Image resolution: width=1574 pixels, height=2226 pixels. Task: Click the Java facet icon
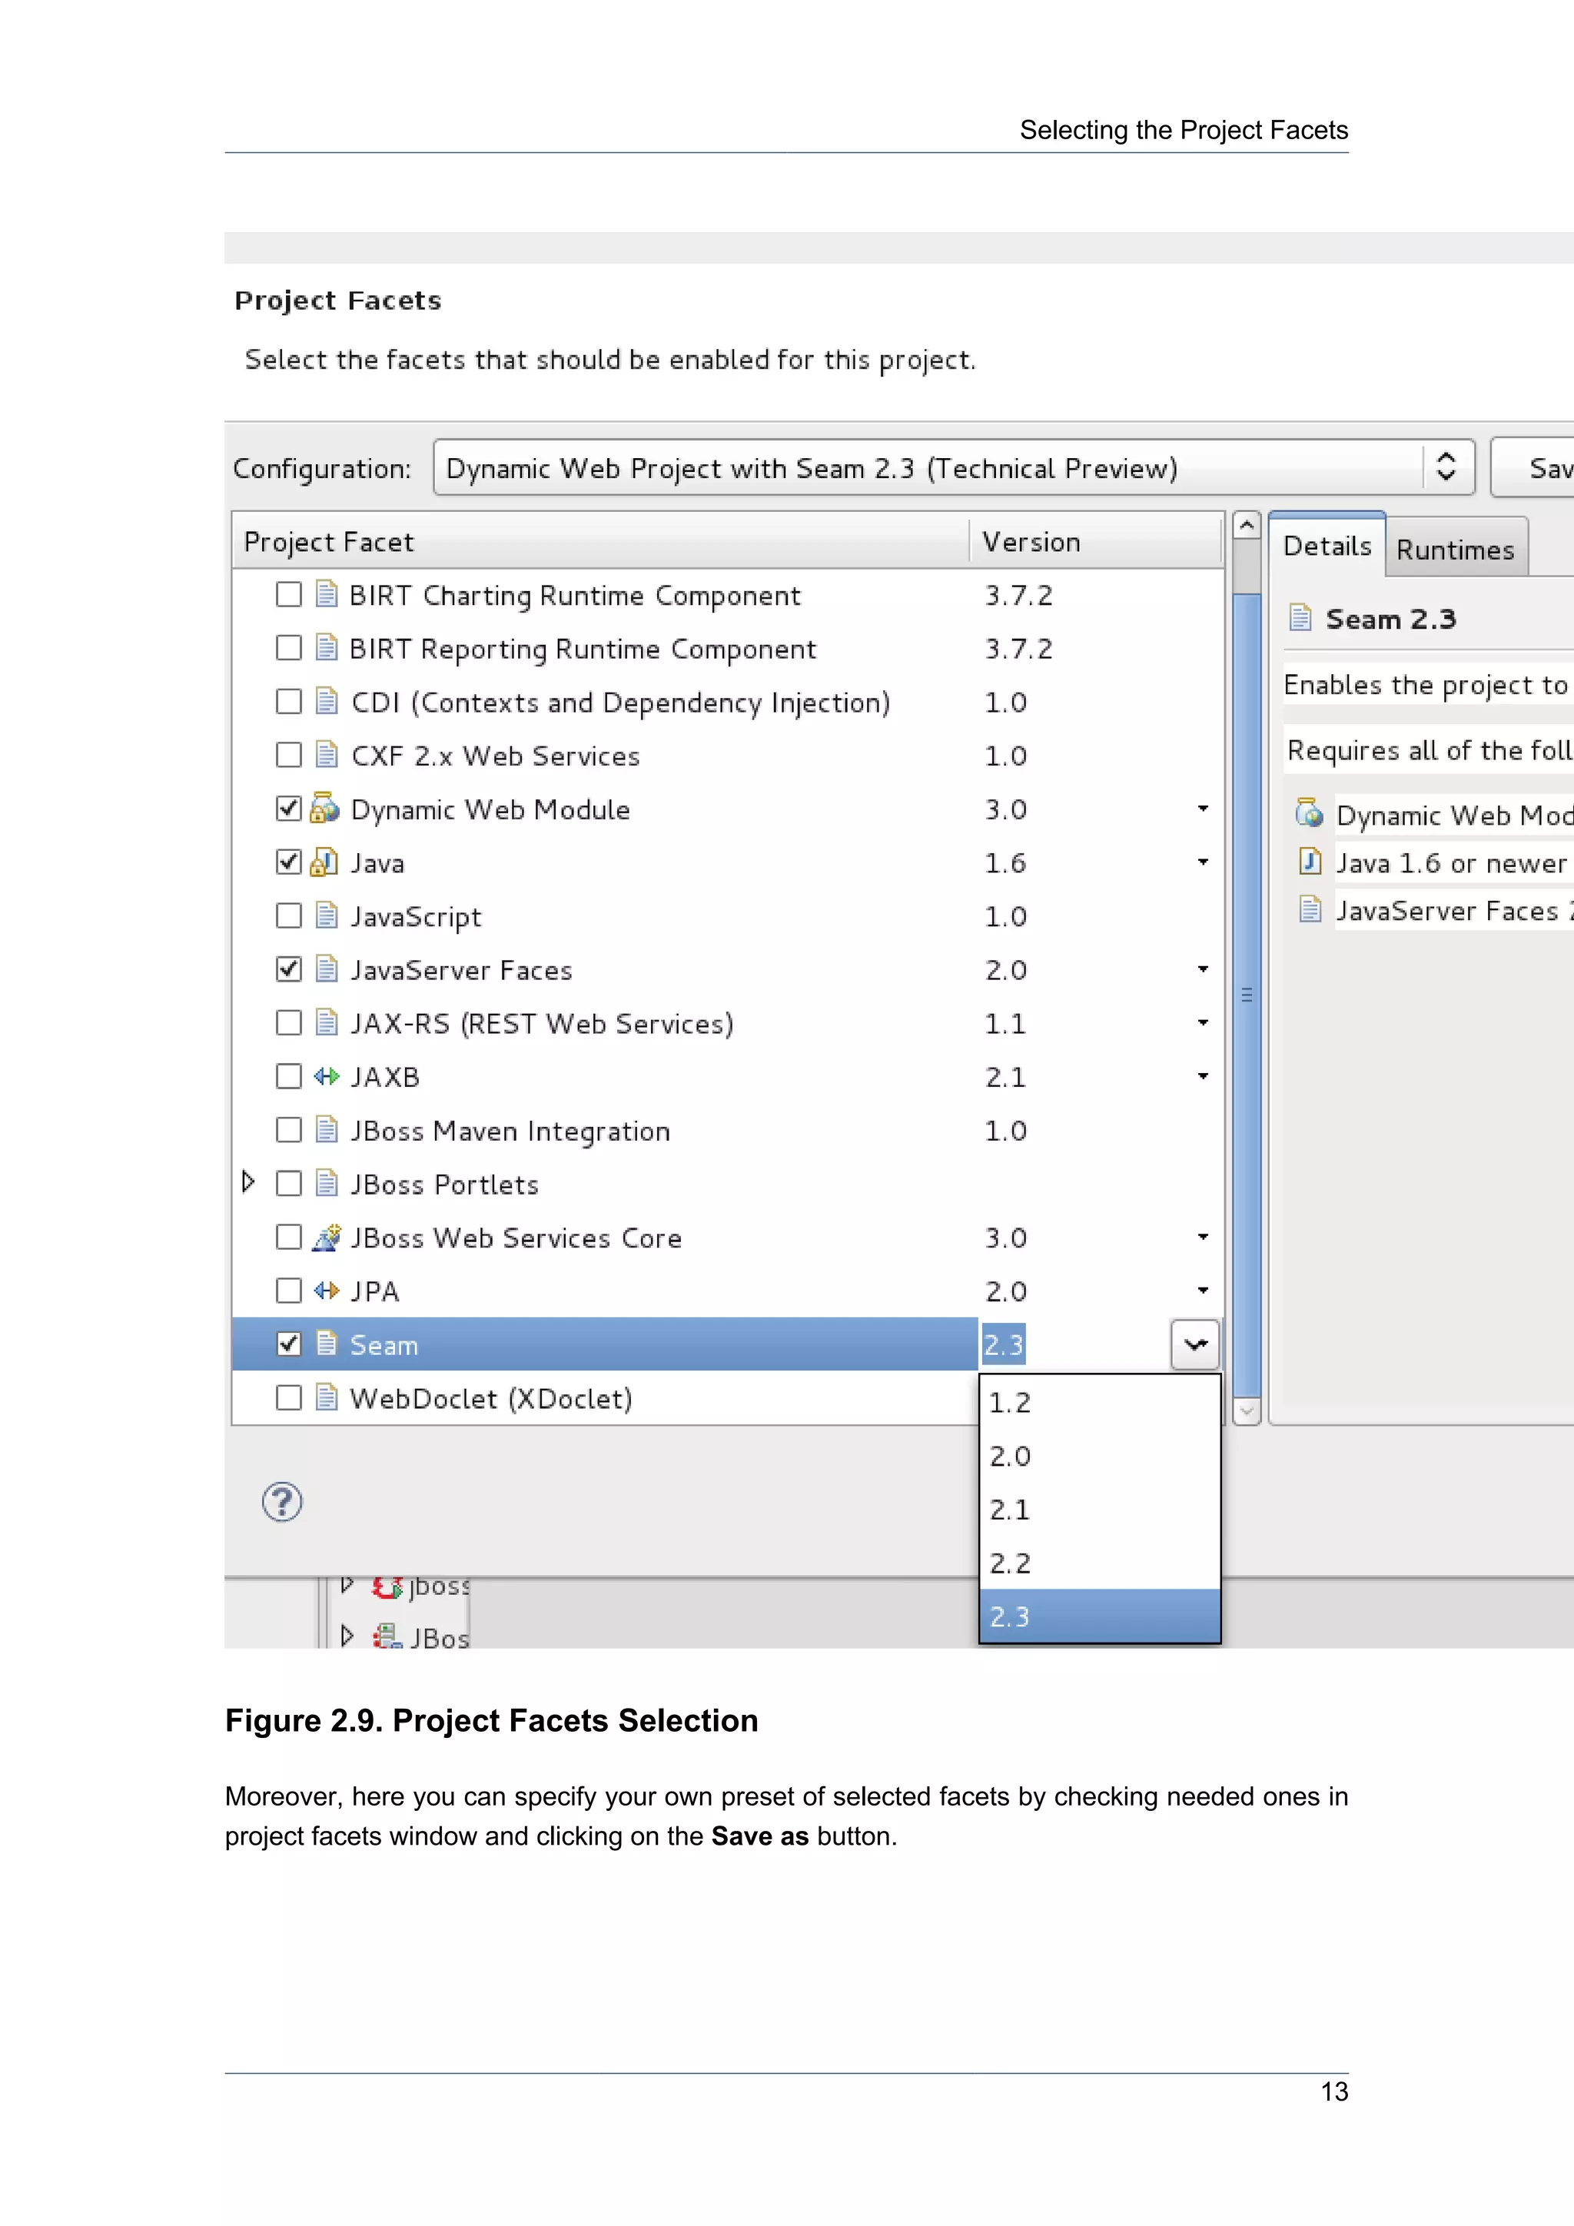pyautogui.click(x=324, y=862)
